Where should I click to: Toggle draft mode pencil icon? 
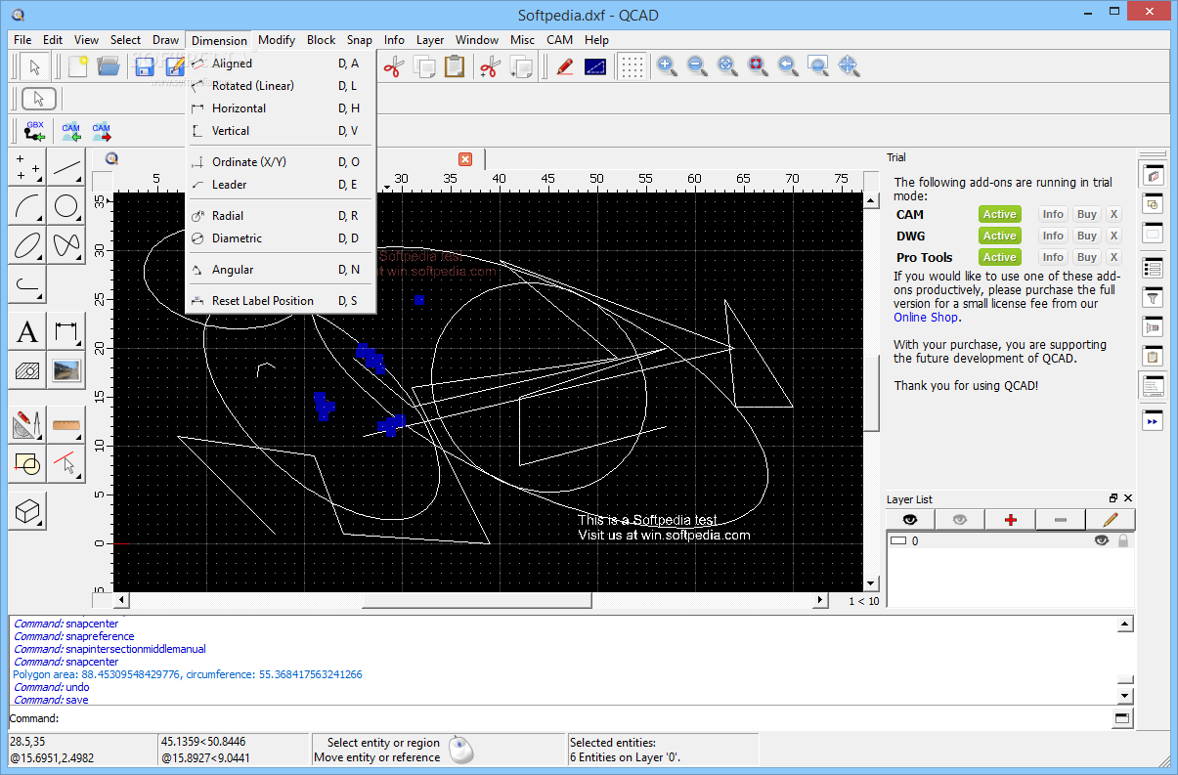tap(565, 66)
